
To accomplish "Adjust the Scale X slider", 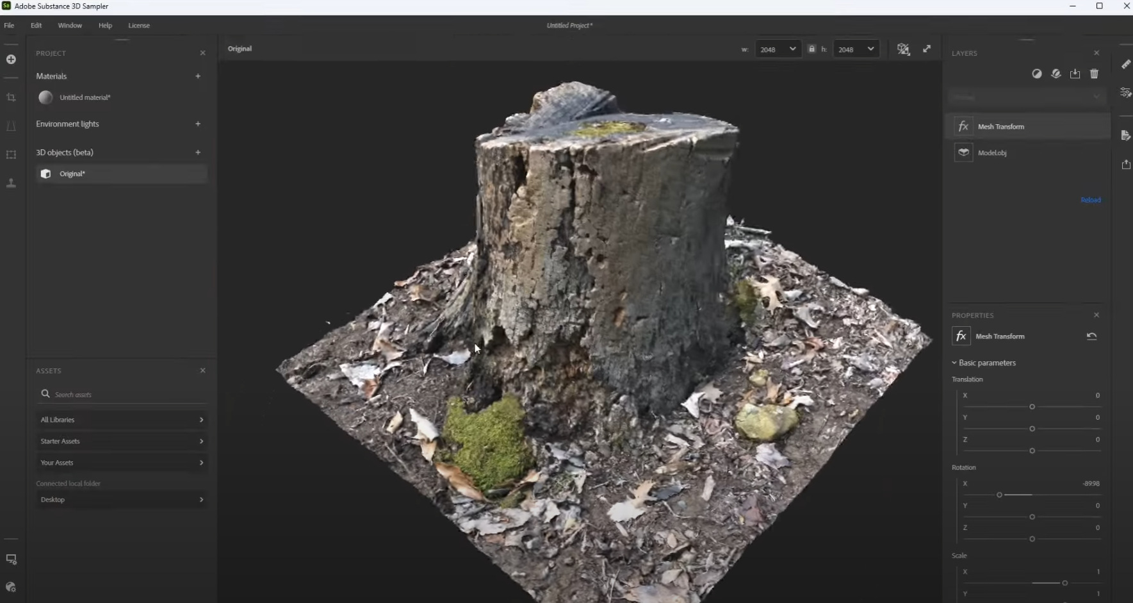I will [1064, 583].
